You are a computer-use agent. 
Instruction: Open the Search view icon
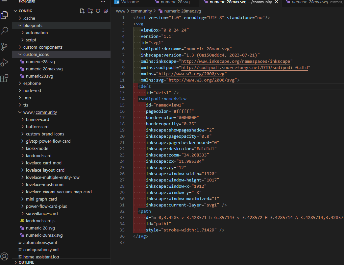5,31
